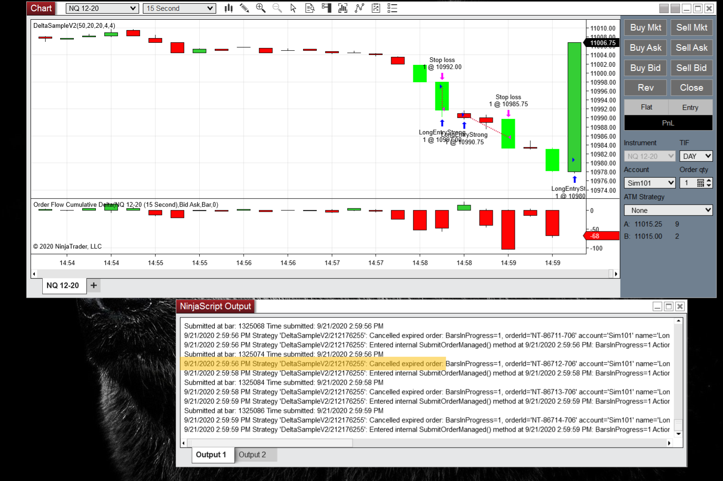
Task: Zoom in on the chart
Action: 261,8
